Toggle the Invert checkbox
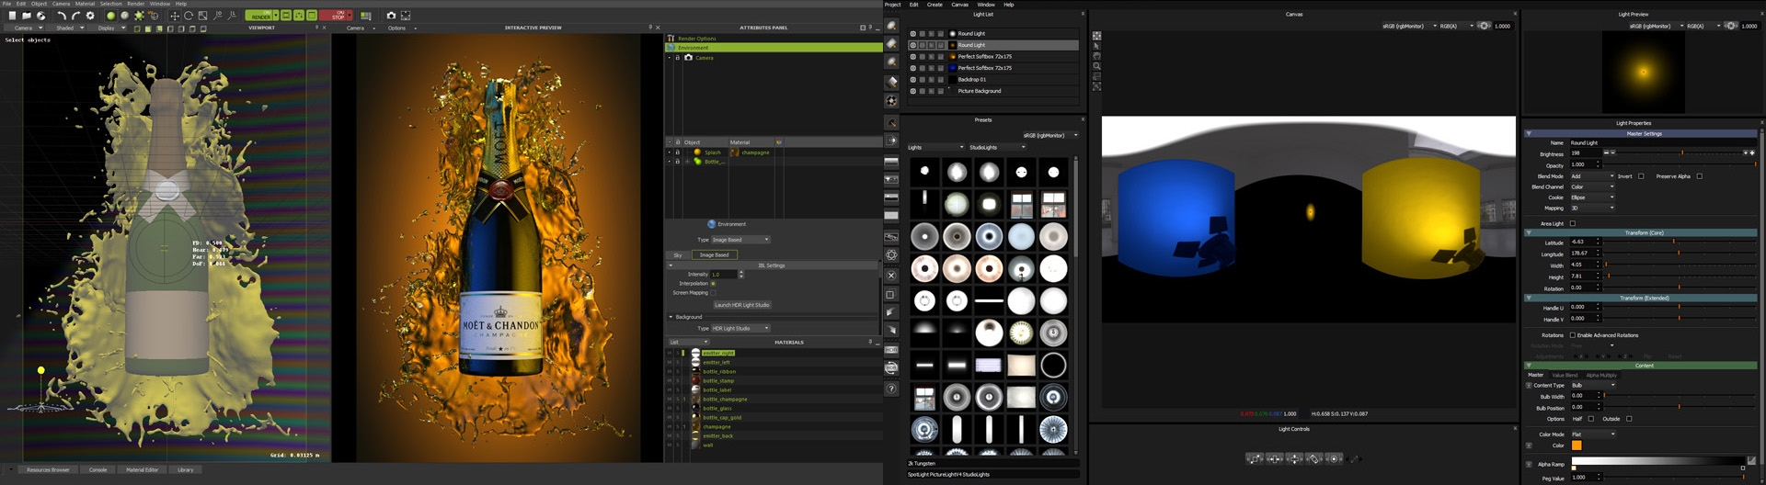 click(x=1641, y=176)
